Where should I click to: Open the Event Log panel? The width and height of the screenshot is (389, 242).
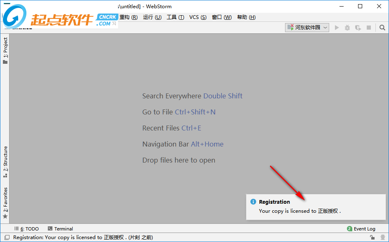click(361, 229)
